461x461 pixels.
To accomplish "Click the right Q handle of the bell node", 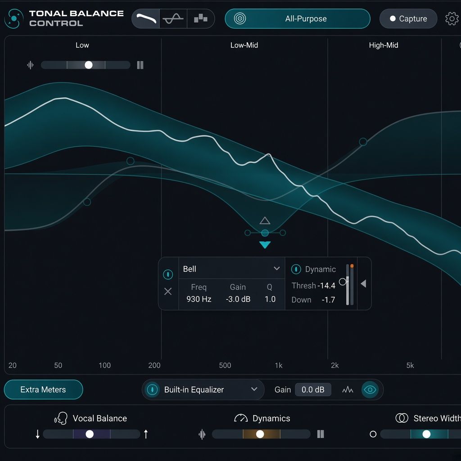I will (x=283, y=233).
